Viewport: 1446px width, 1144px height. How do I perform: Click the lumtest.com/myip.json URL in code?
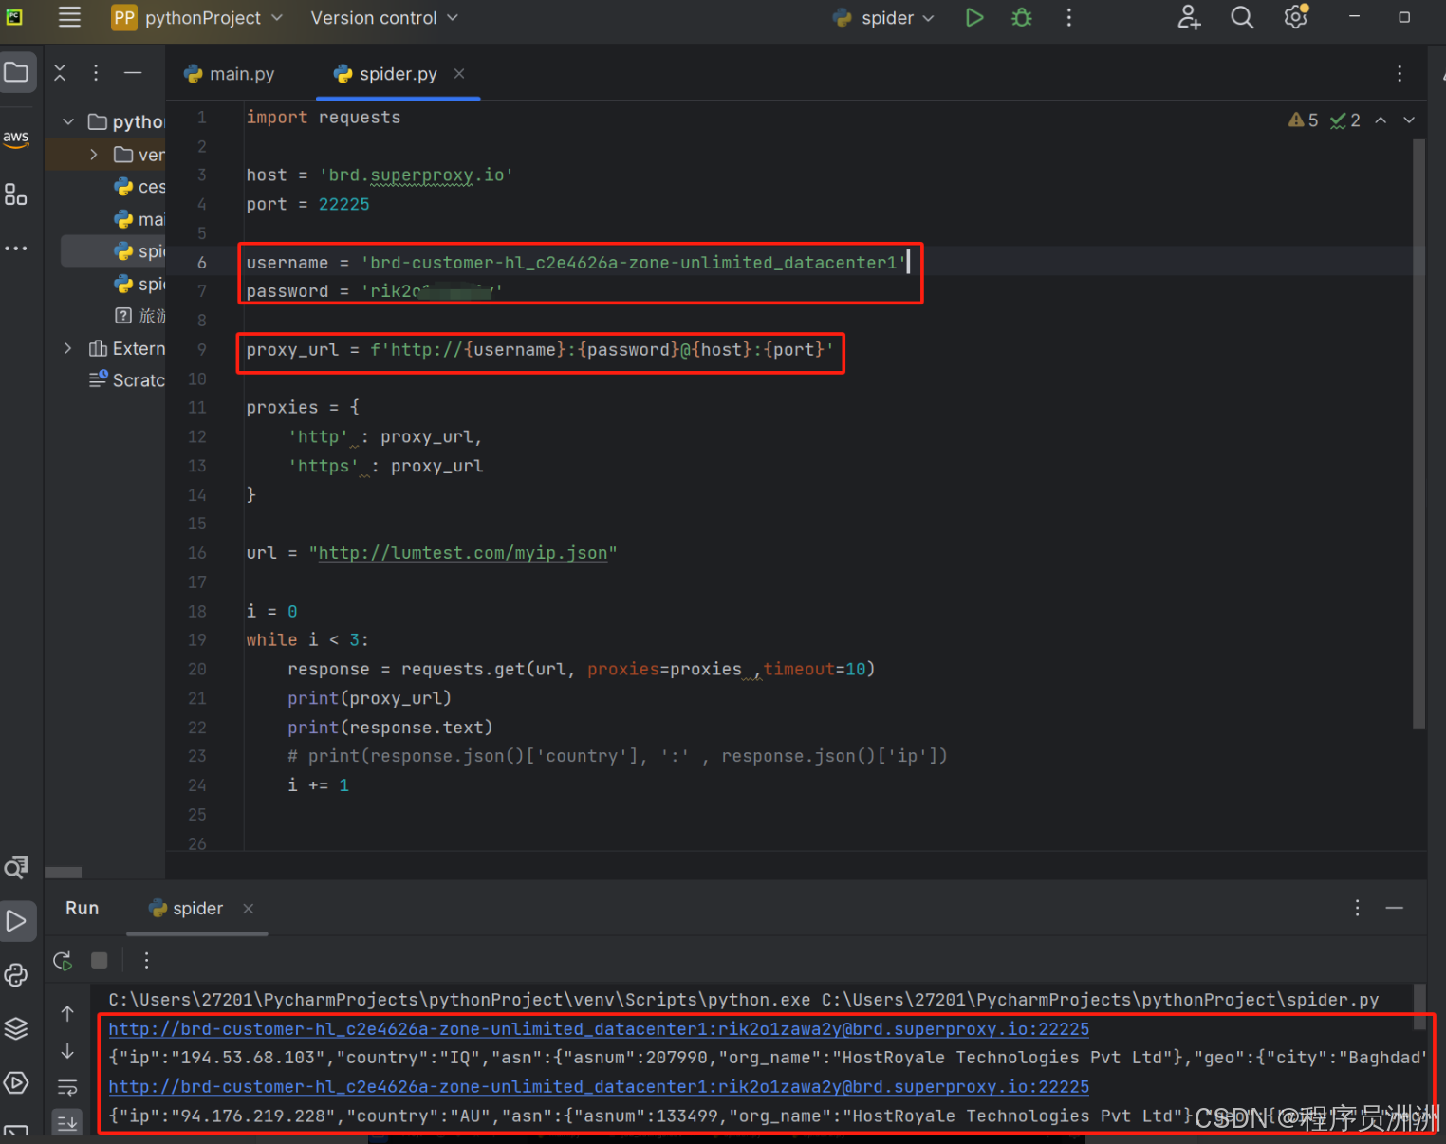[462, 553]
